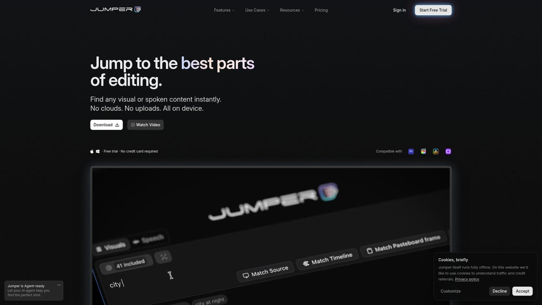Click the Windows platform icon
The height and width of the screenshot is (305, 542).
click(x=98, y=151)
